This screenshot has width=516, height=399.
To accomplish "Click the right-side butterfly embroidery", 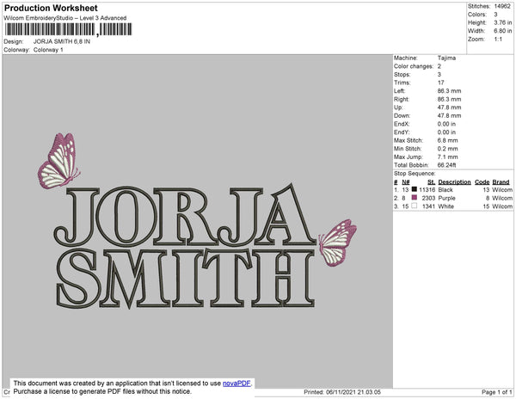I will [337, 242].
